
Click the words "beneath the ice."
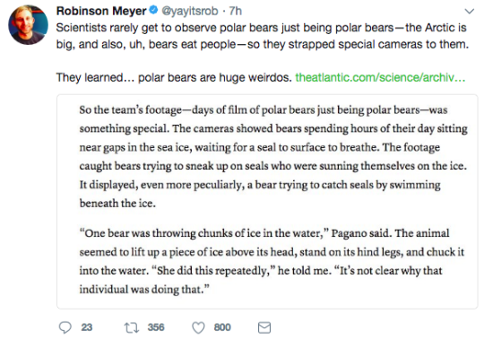[117, 204]
